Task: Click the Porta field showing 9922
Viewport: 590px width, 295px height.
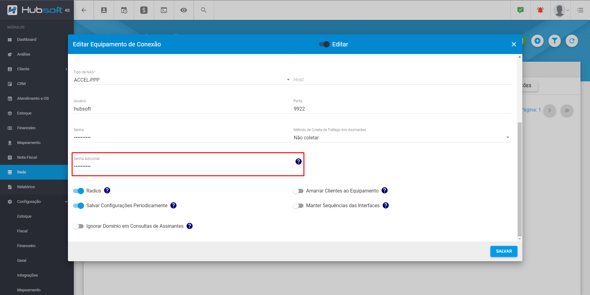Action: coord(402,109)
